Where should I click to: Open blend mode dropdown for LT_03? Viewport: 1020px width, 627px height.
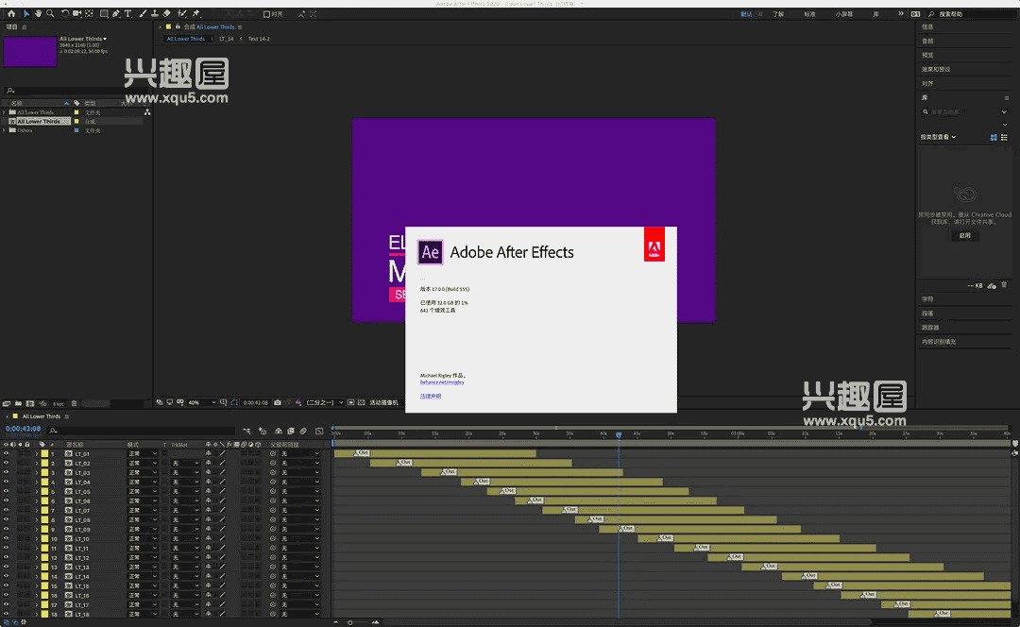pyautogui.click(x=143, y=472)
